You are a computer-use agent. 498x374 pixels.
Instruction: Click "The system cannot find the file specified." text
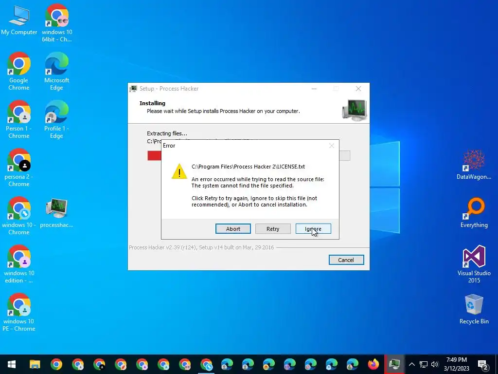[x=242, y=186]
